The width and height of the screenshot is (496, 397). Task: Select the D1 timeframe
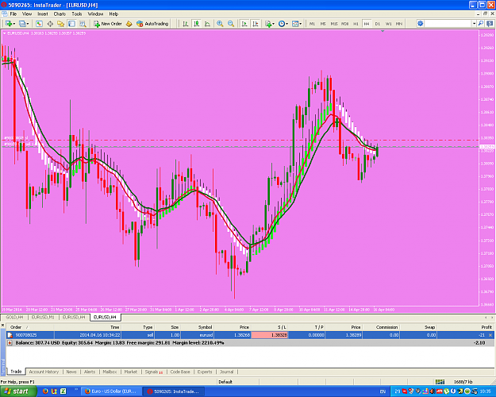pyautogui.click(x=378, y=24)
